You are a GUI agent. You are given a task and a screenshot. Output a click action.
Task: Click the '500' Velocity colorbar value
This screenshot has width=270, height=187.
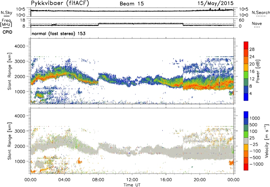coord(253,125)
